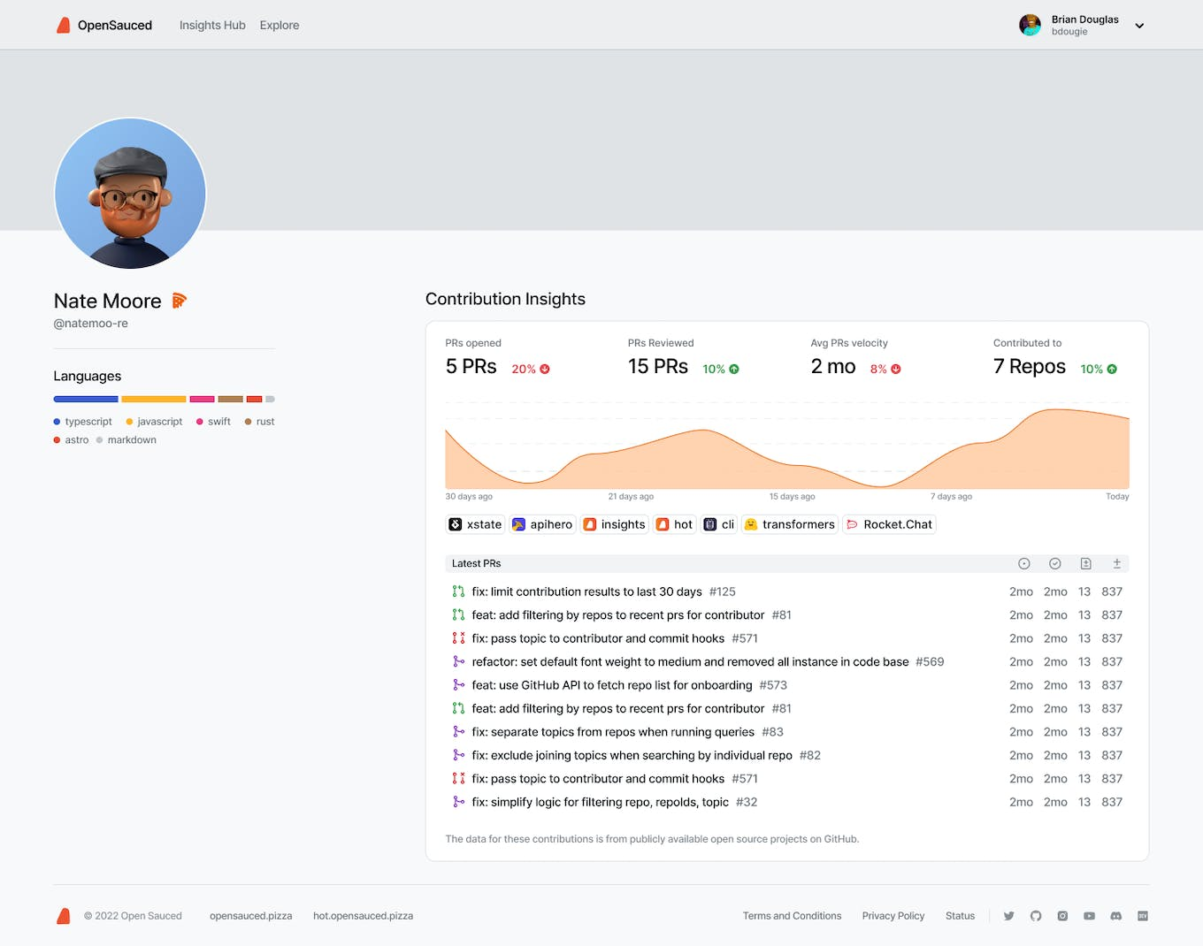Open the Twitter icon in the footer
1203x946 pixels.
coord(1009,916)
